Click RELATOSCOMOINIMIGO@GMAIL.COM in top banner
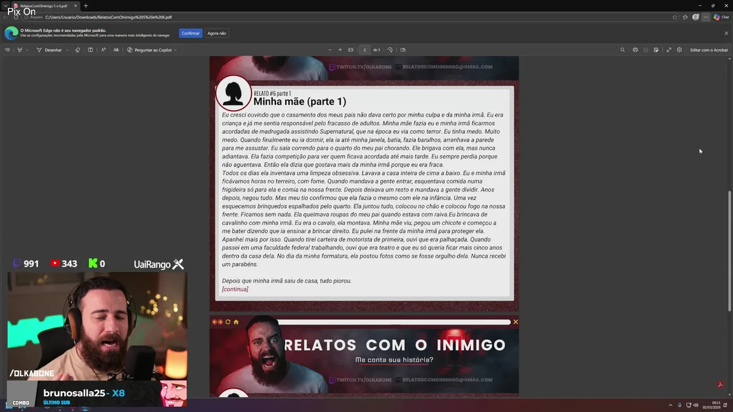This screenshot has width=733, height=412. pyautogui.click(x=447, y=67)
